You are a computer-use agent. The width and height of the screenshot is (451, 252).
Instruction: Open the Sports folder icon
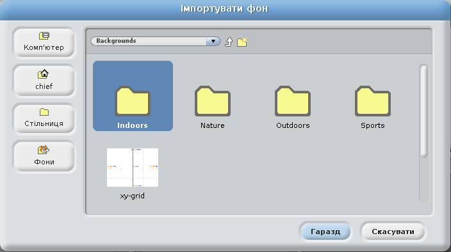pyautogui.click(x=372, y=101)
